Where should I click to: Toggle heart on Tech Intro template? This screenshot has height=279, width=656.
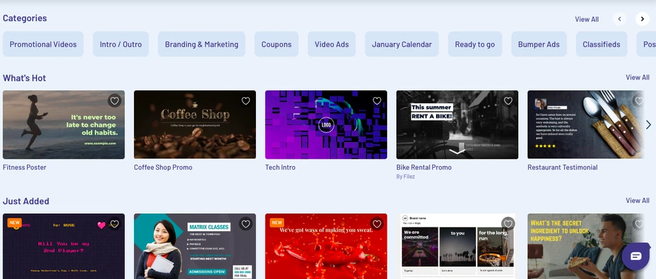[377, 100]
